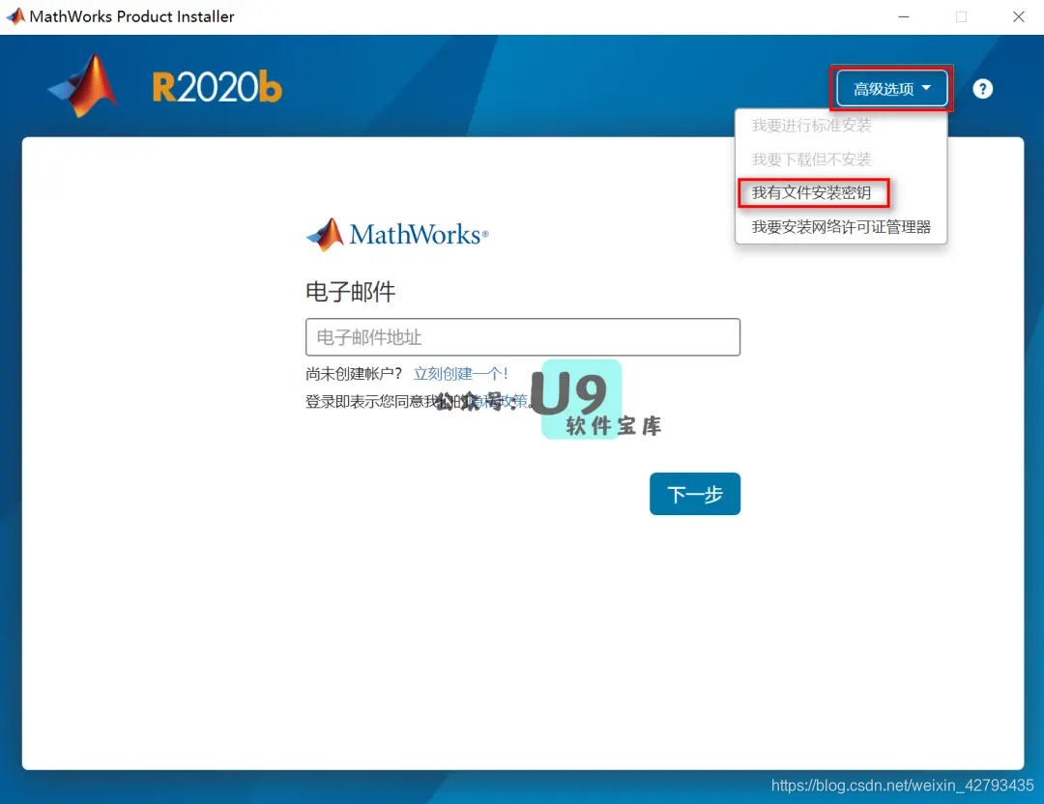The height and width of the screenshot is (804, 1044).
Task: Click the MATLAB membrane icon in the title bar
Action: click(14, 15)
